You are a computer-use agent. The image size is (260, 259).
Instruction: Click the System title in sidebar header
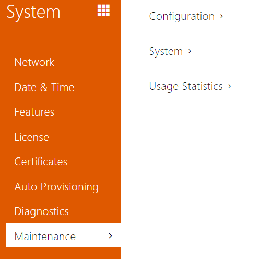tap(33, 12)
